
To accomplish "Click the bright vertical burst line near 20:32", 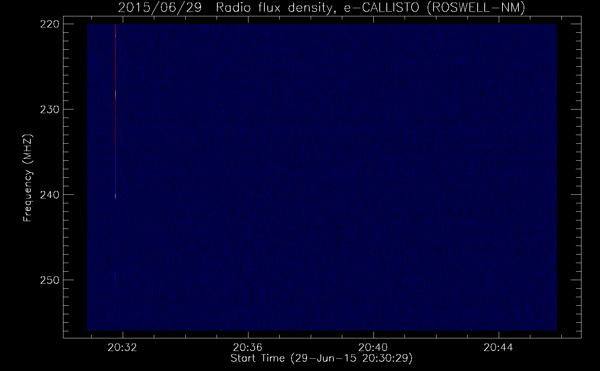I will tap(116, 111).
